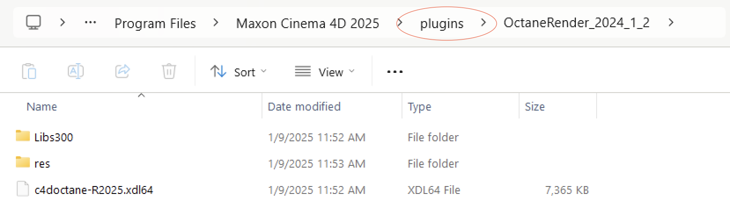Sort by Date modified column header
Image resolution: width=730 pixels, height=215 pixels.
tap(304, 107)
